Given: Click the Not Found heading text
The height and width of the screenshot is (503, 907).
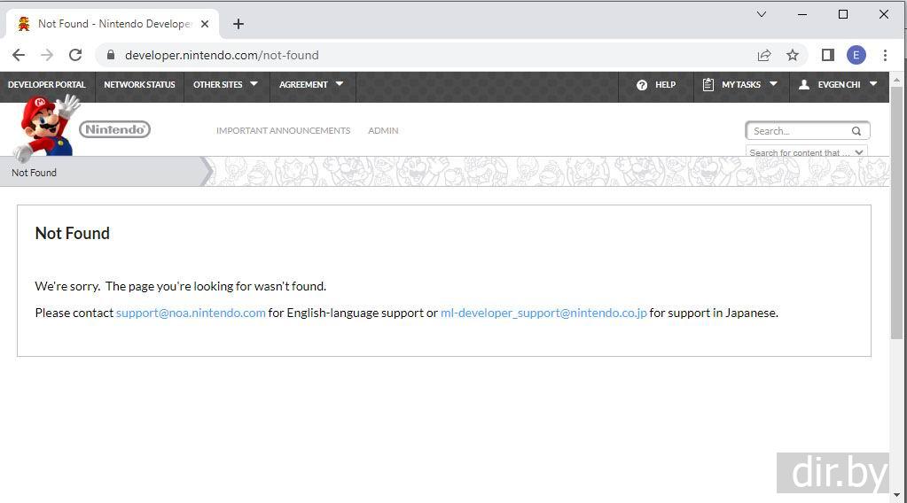Looking at the screenshot, I should [73, 233].
